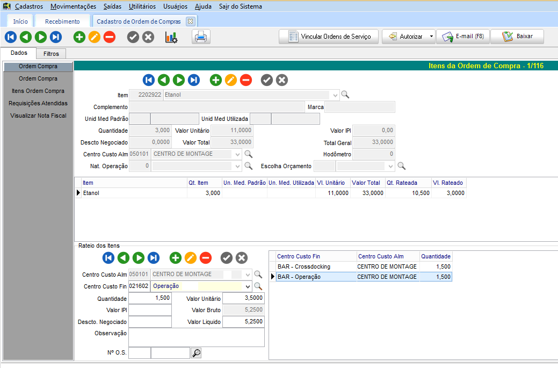
Task: Open the Centro Custo Fin dropdown
Action: 247,286
